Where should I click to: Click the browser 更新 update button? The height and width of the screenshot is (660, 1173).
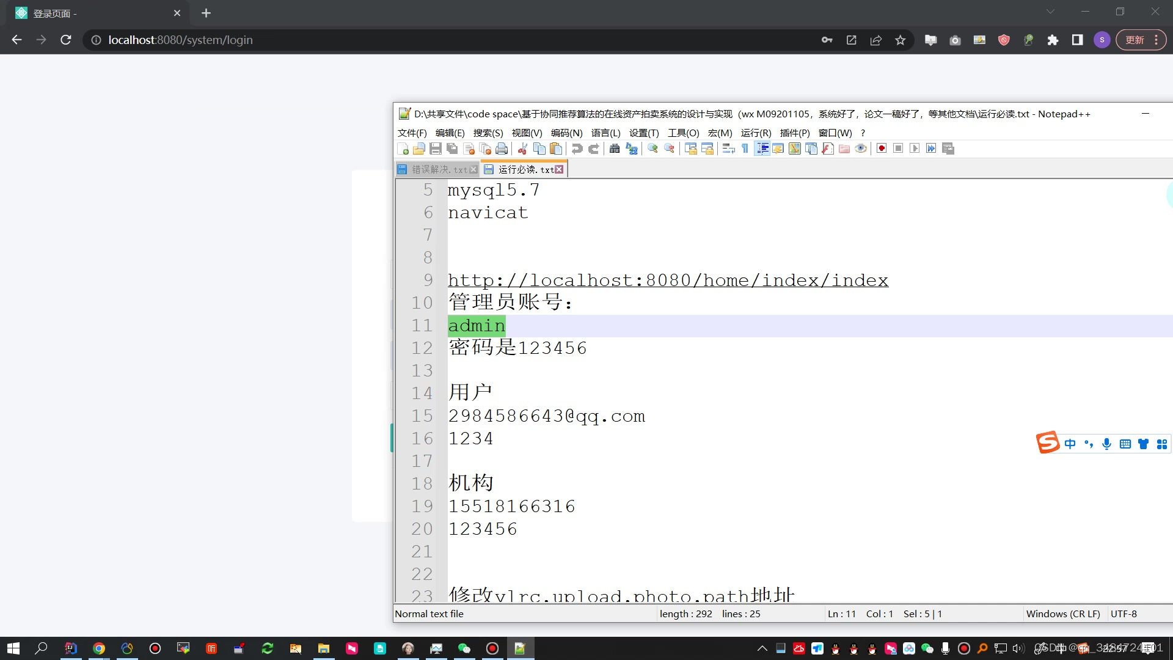[1135, 40]
